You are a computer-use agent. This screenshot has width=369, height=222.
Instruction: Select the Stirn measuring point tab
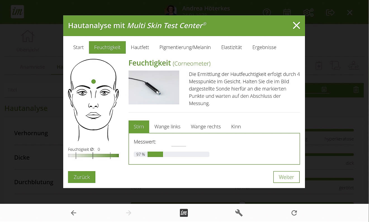[x=139, y=127]
